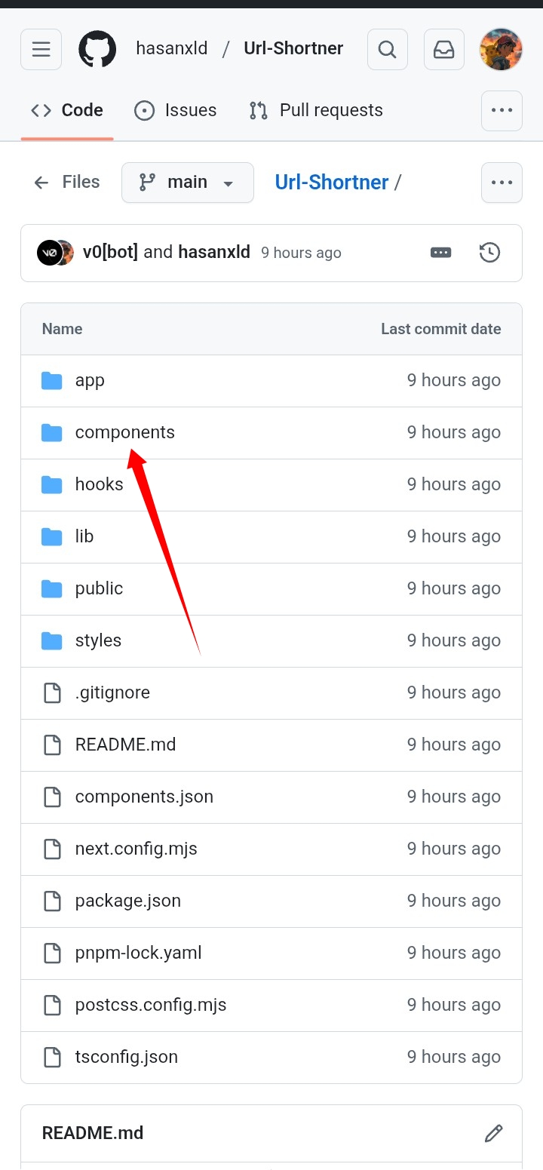Open the hamburger navigation menu

(x=41, y=50)
